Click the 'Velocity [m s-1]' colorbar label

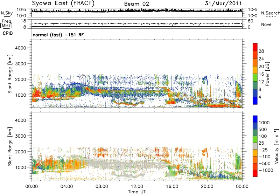pos(276,146)
